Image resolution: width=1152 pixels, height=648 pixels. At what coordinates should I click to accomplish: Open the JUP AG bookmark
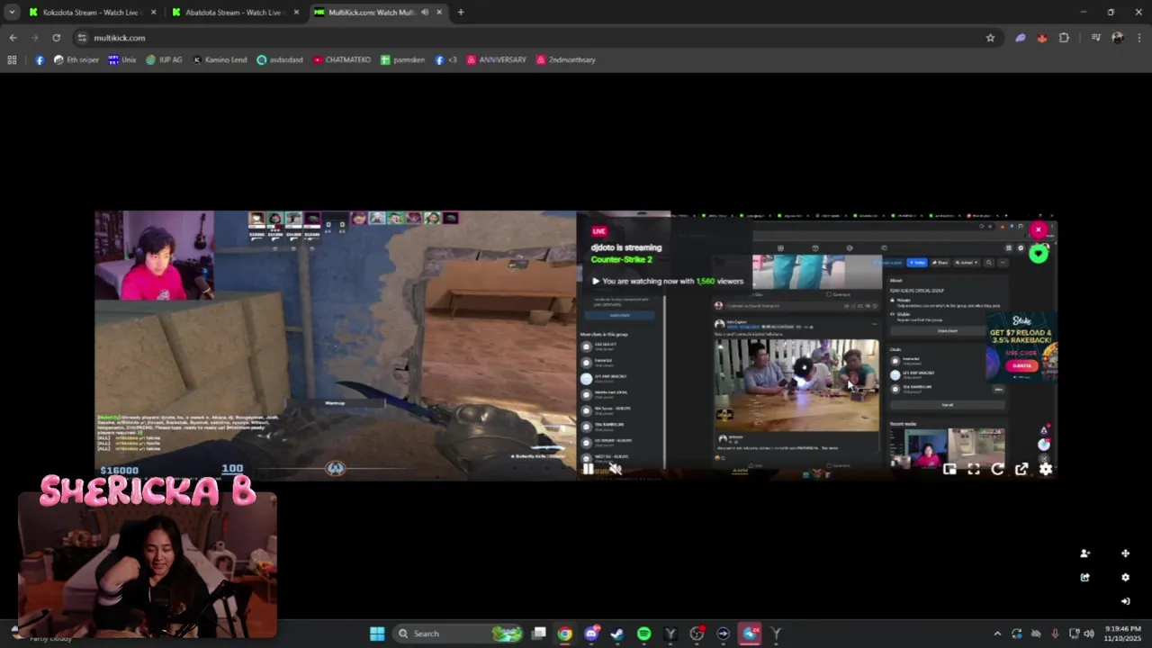[x=164, y=59]
